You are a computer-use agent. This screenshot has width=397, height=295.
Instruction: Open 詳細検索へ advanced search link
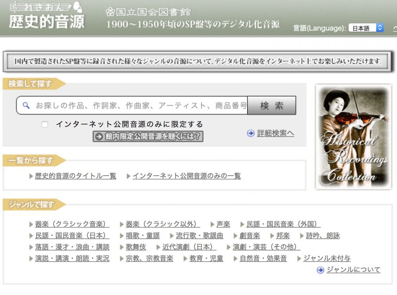pos(275,133)
